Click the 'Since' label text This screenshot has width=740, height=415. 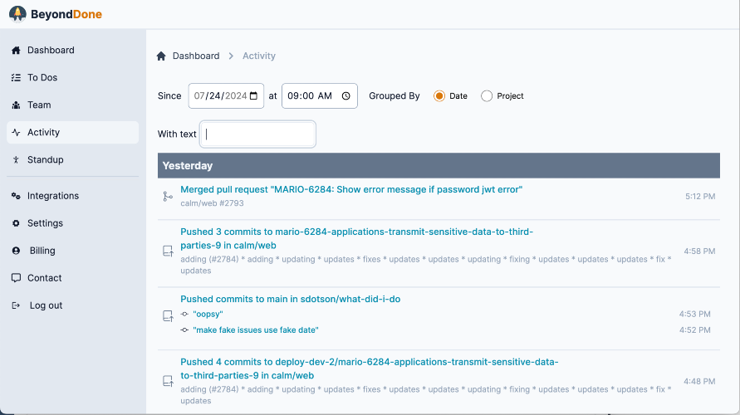point(169,95)
